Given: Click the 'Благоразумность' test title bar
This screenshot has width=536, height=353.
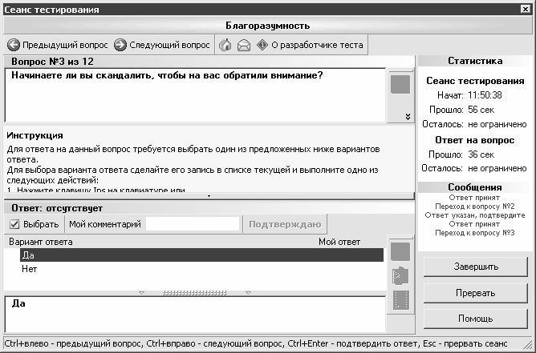Looking at the screenshot, I should pos(268,26).
